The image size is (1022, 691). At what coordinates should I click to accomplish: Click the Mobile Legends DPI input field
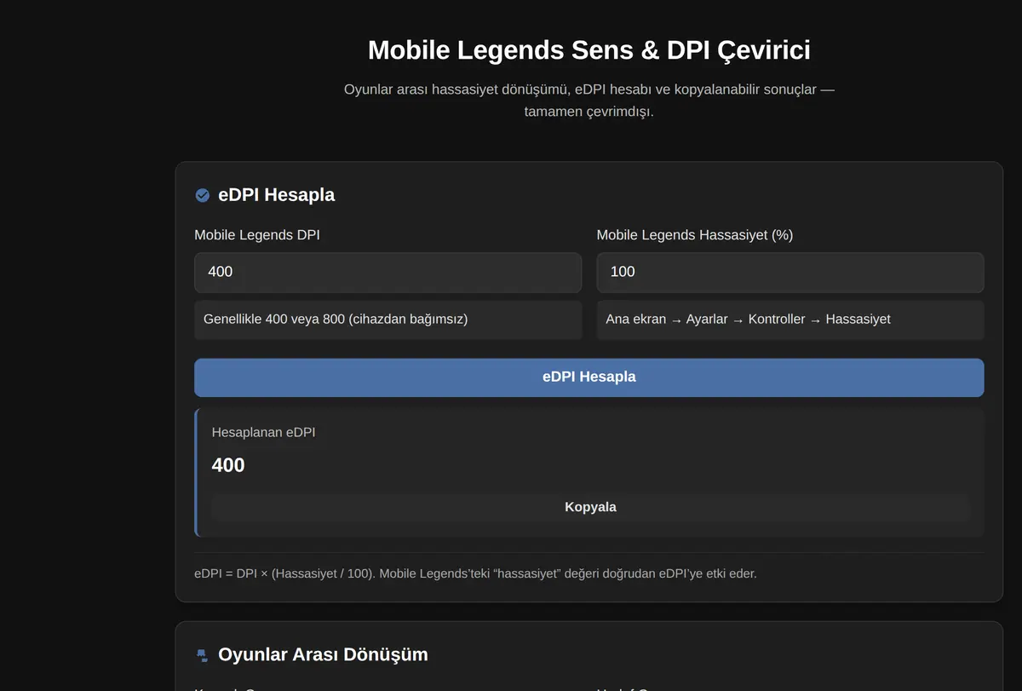coord(388,272)
